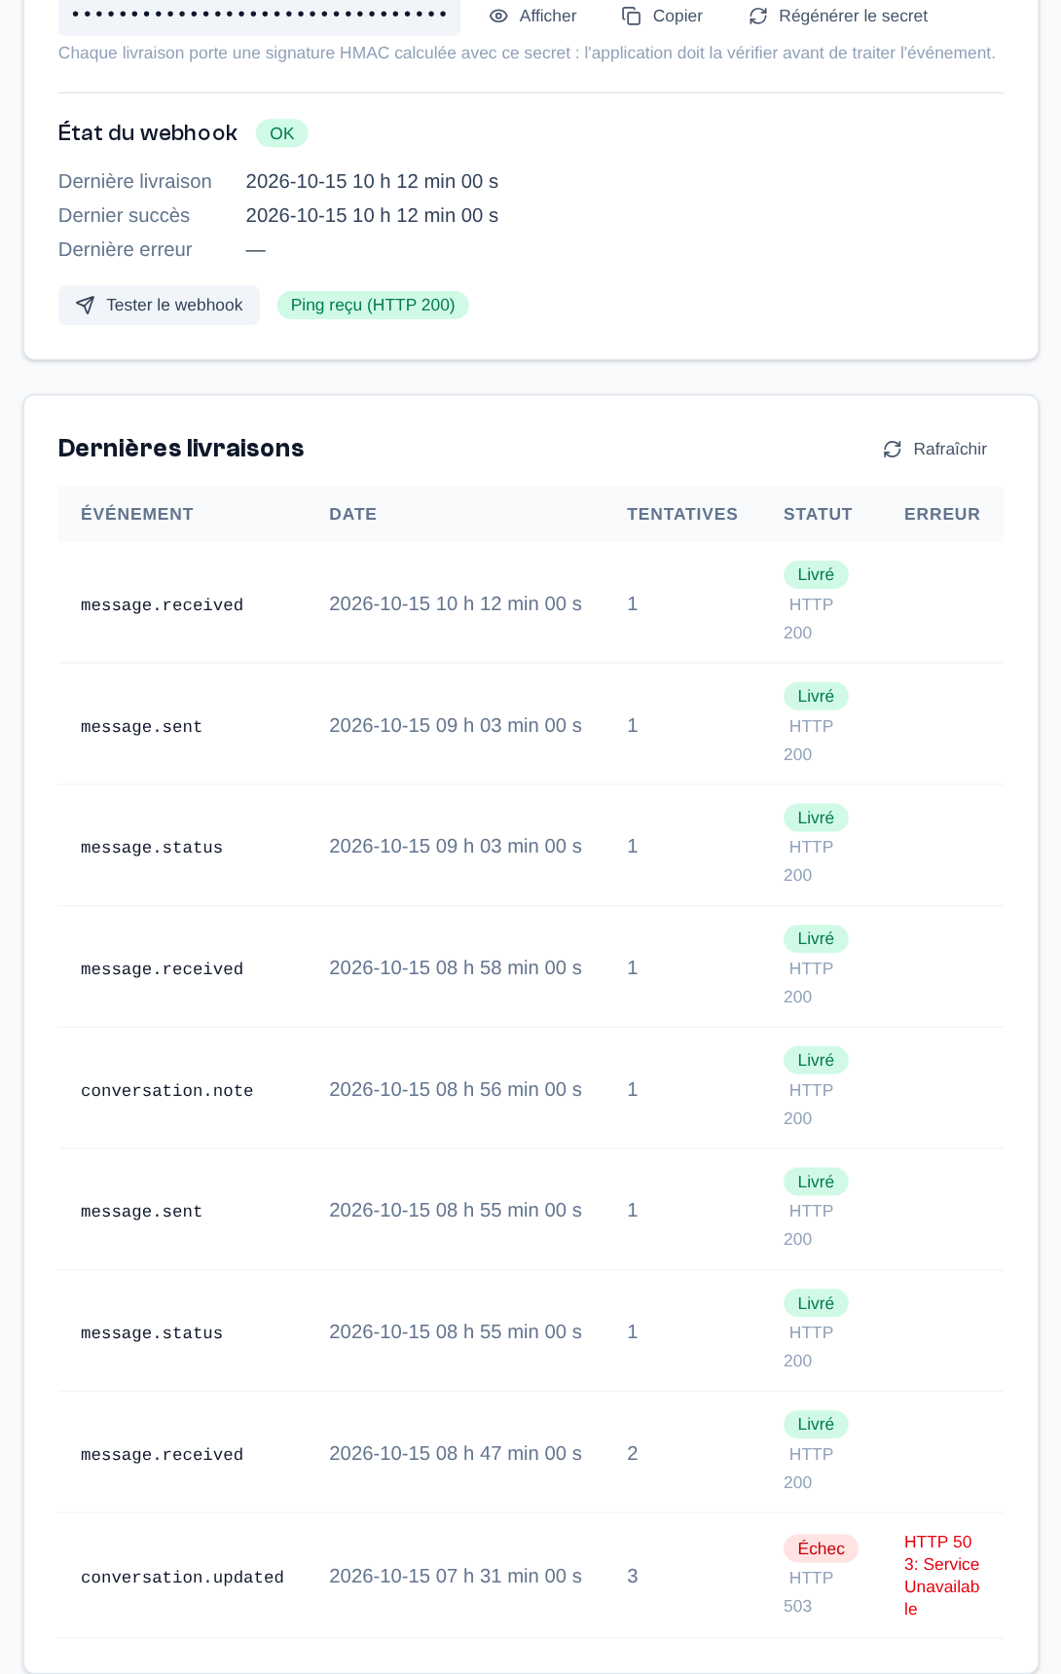Click the ÉVÉNEMENT column header
This screenshot has height=1674, width=1061.
(137, 515)
